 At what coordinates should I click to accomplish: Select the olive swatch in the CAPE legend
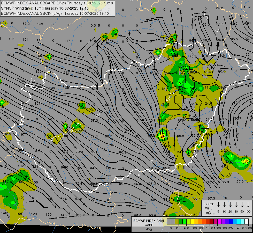tap(177, 222)
